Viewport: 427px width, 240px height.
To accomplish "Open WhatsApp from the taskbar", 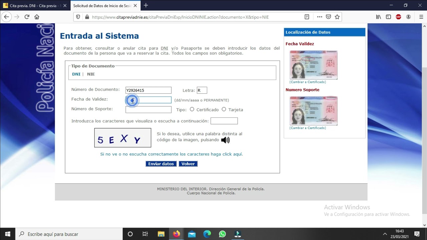I will coord(223,234).
